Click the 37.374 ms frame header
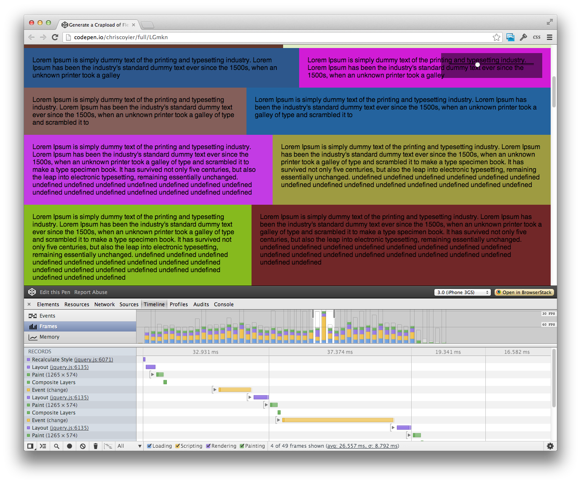 (340, 352)
